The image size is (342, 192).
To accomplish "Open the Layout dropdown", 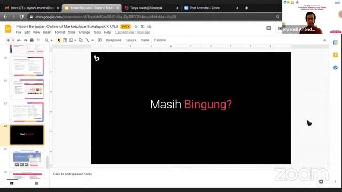I will click(130, 41).
